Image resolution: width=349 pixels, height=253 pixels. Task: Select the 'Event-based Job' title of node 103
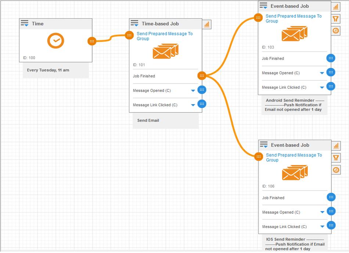click(289, 6)
